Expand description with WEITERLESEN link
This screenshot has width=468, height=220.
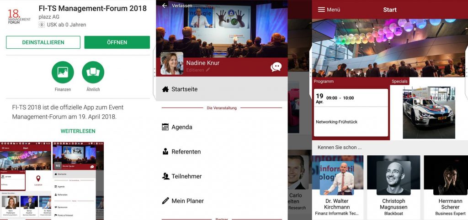pos(78,131)
